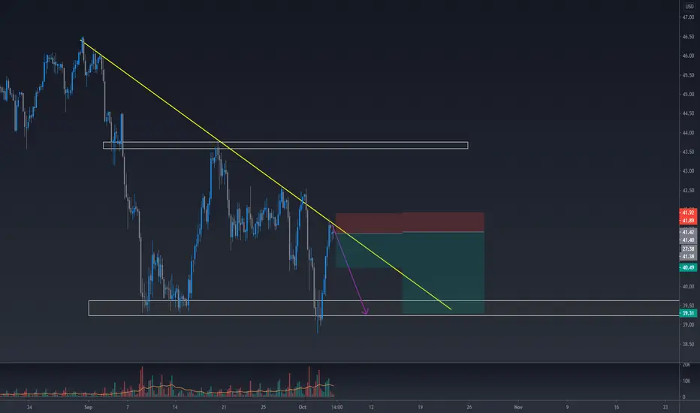The image size is (700, 413).
Task: Click the 24 date label on time axis
Action: point(29,407)
